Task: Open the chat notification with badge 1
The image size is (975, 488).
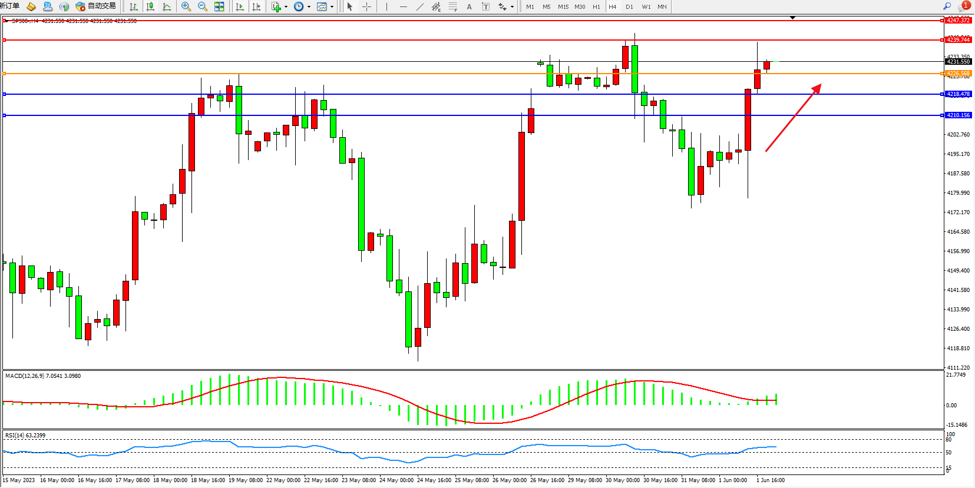Action: (964, 6)
